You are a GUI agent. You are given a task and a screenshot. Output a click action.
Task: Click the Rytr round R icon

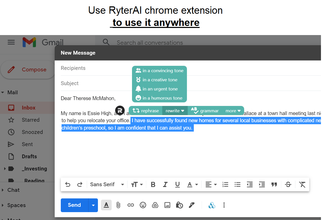[120, 111]
